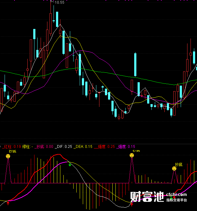
Task: Select the magenta _强度: 0.15 readout
Action: [x=126, y=147]
